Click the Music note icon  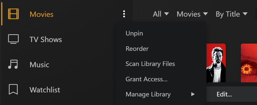13,64
